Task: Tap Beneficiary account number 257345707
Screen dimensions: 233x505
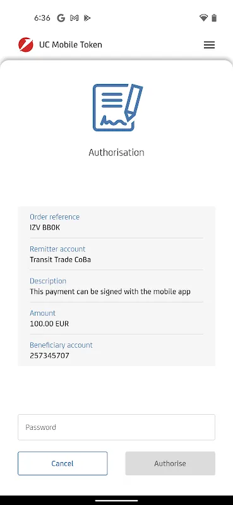Action: 49,355
